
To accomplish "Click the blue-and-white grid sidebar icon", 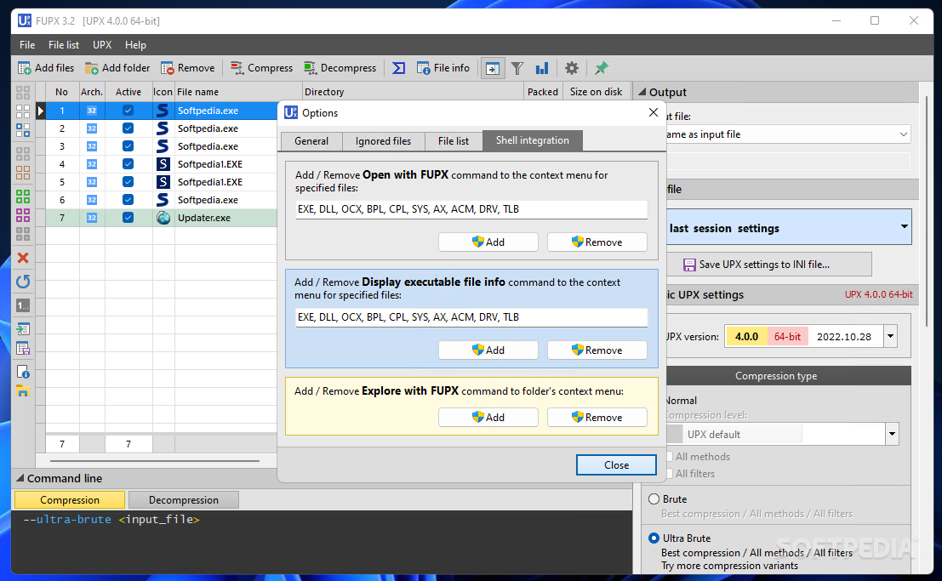I will pyautogui.click(x=23, y=130).
